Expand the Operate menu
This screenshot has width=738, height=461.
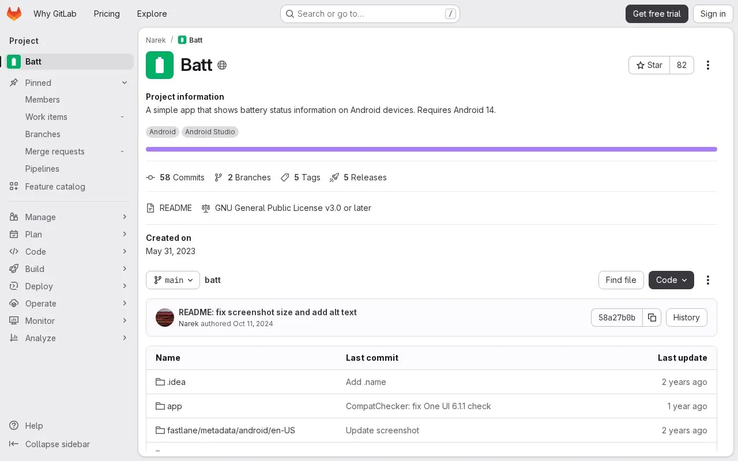pos(69,304)
